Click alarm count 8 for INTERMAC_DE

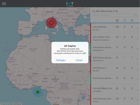coord(117,88)
